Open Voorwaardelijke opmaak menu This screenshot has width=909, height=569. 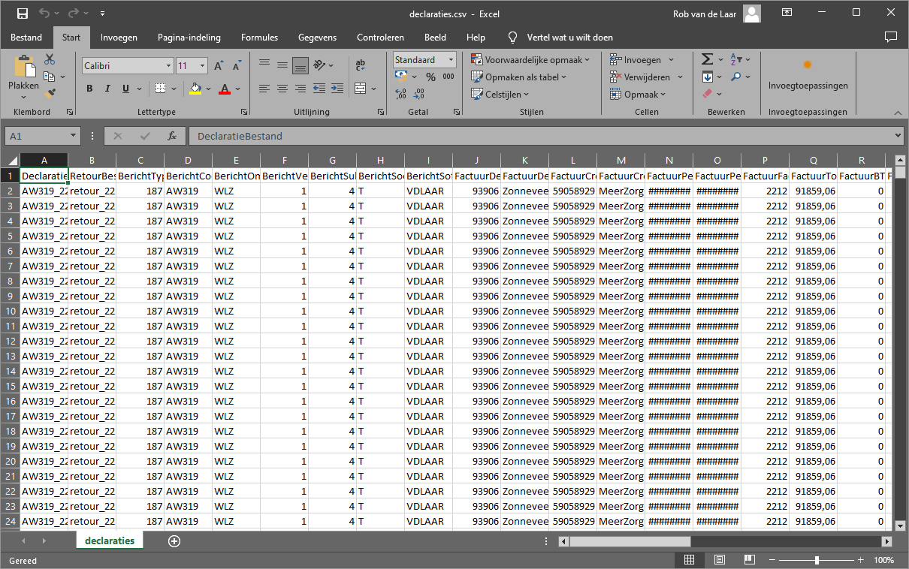coord(530,59)
